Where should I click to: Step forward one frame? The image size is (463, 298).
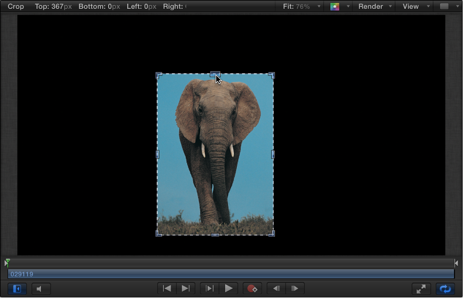[x=294, y=289]
